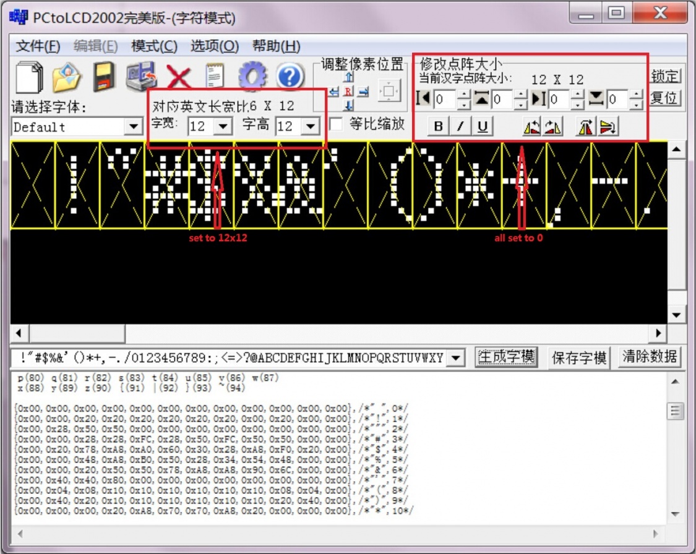Toggle italic with the I button
This screenshot has height=554, width=696.
(460, 127)
